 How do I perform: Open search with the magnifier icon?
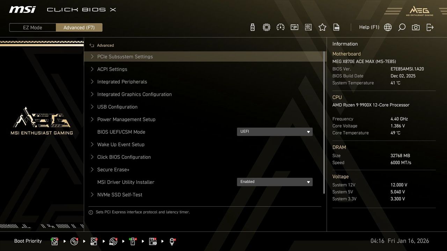[x=402, y=27]
